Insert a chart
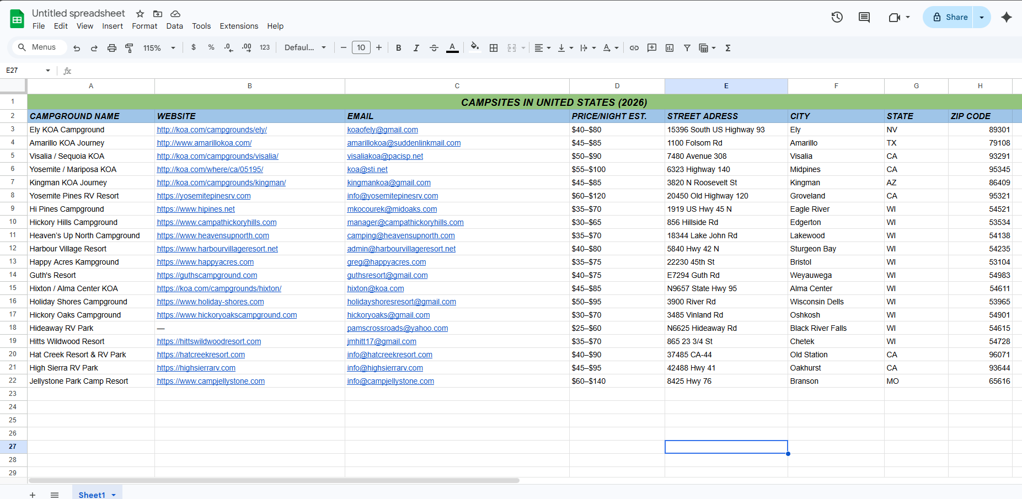This screenshot has width=1022, height=499. 670,48
